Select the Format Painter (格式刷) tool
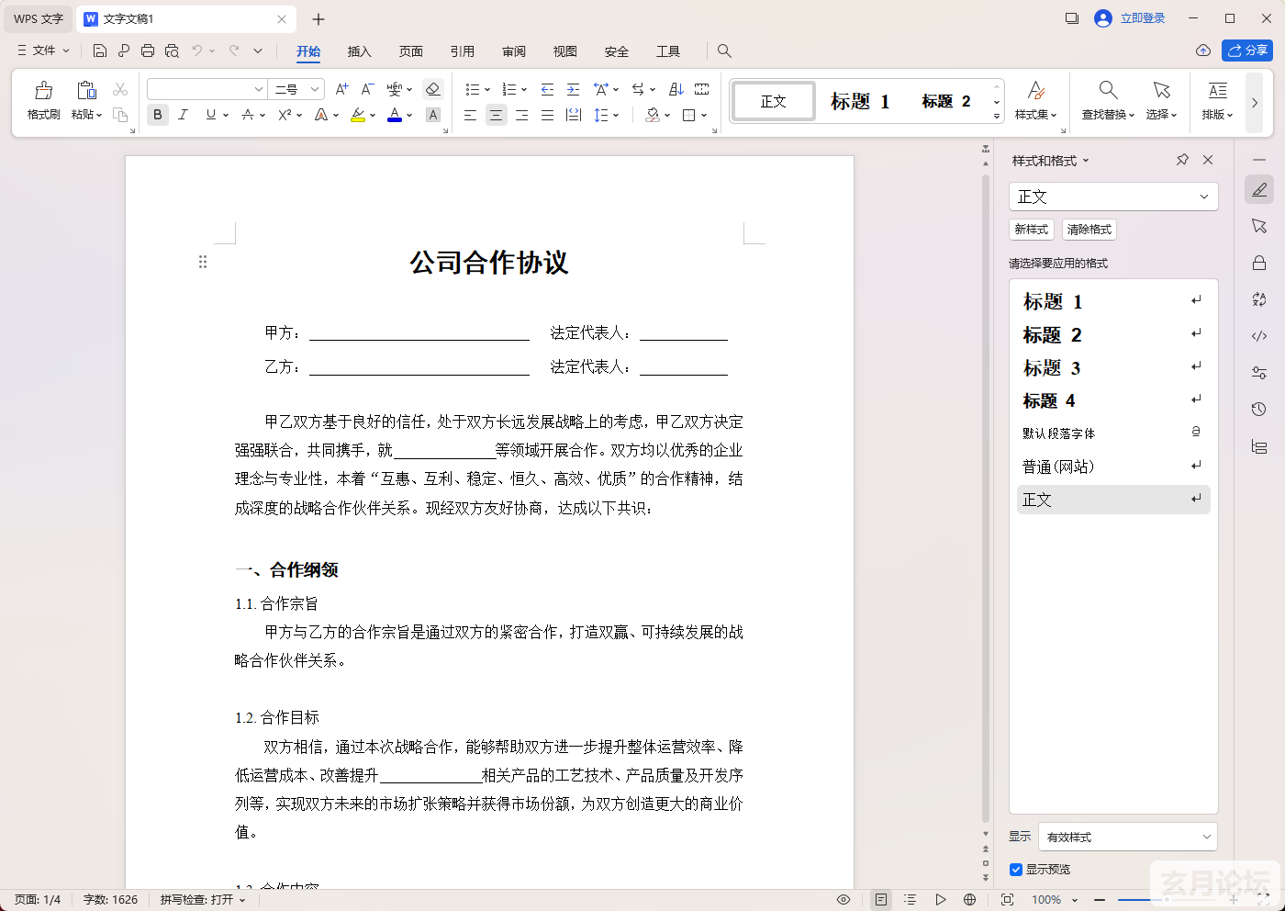 [43, 100]
